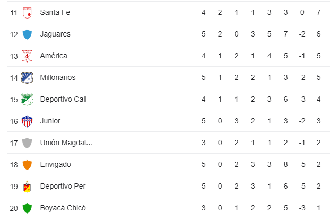Click the Santa Fe team crest

[27, 12]
